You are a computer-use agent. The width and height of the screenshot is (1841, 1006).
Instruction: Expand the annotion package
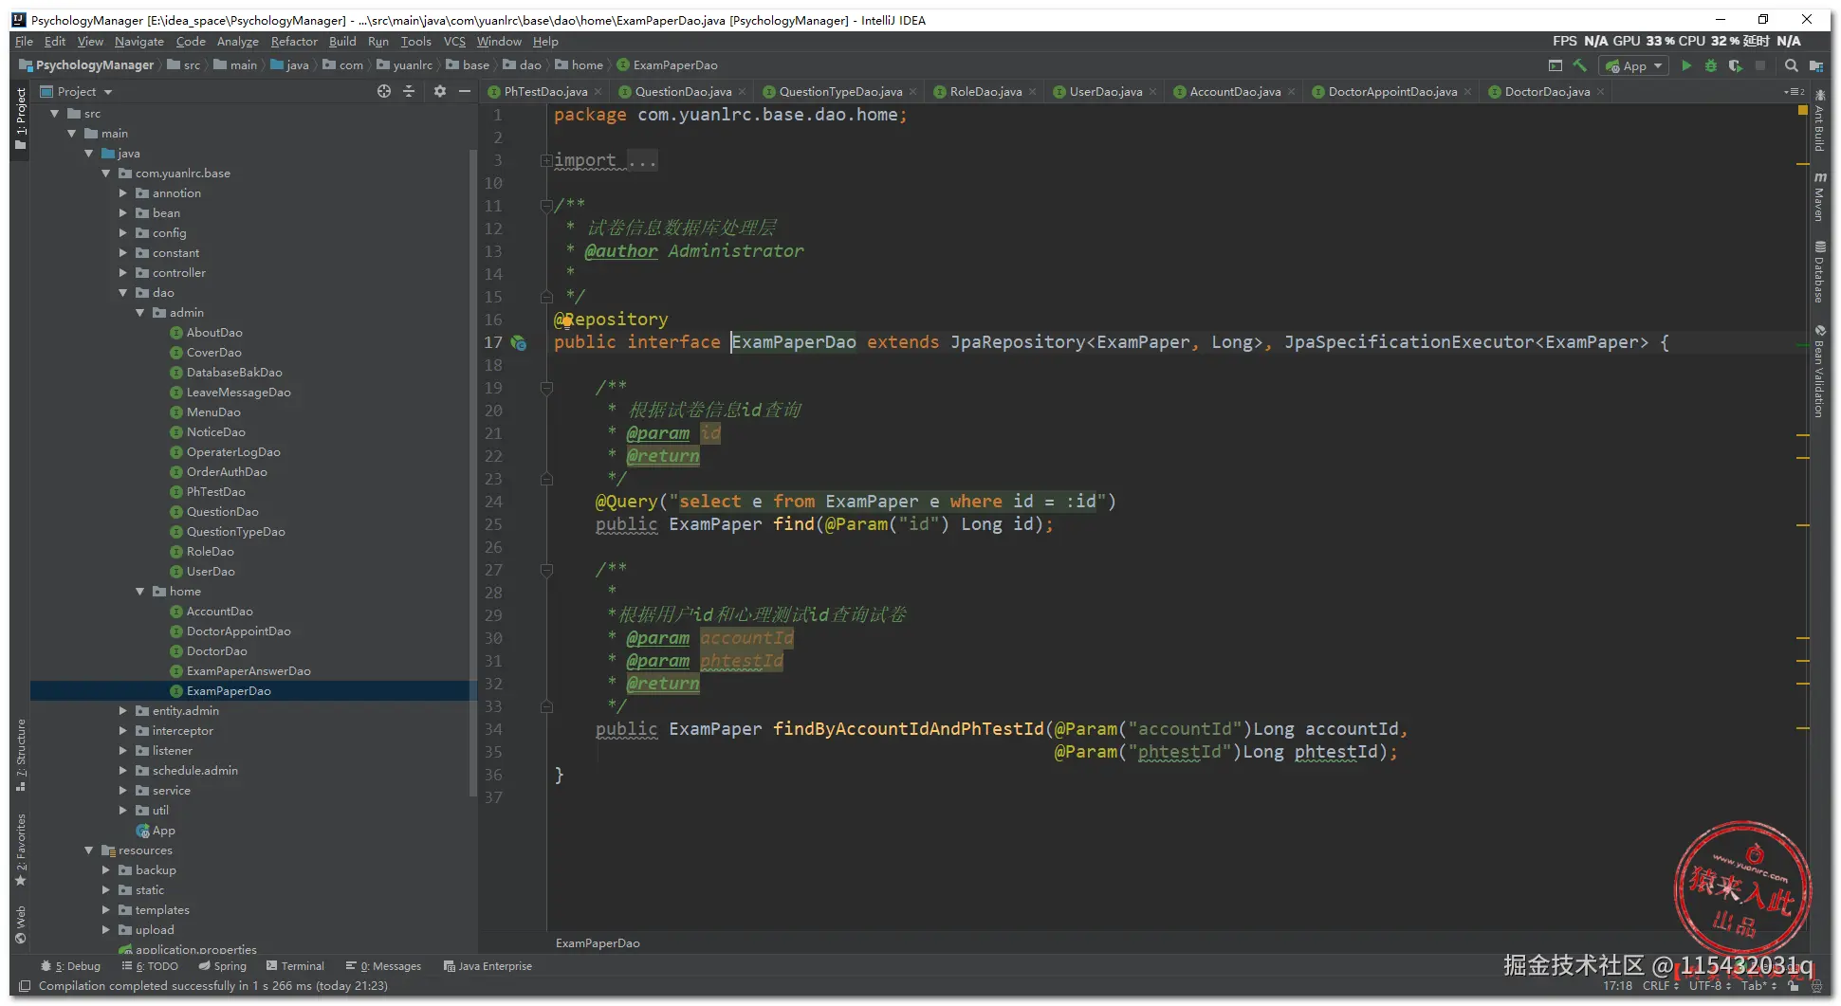(x=123, y=193)
